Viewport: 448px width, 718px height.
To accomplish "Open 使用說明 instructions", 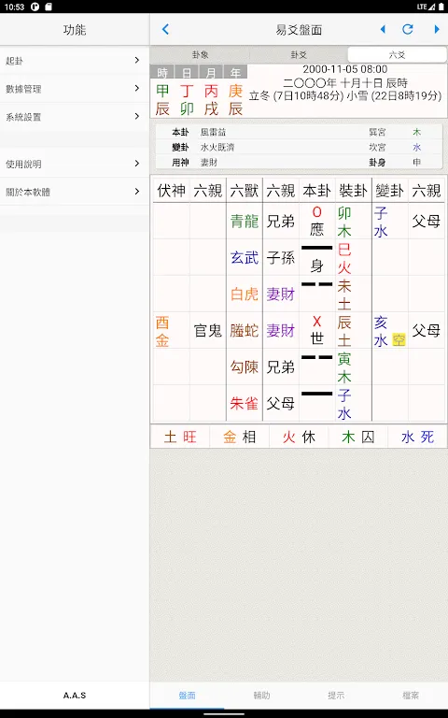I will [x=75, y=164].
